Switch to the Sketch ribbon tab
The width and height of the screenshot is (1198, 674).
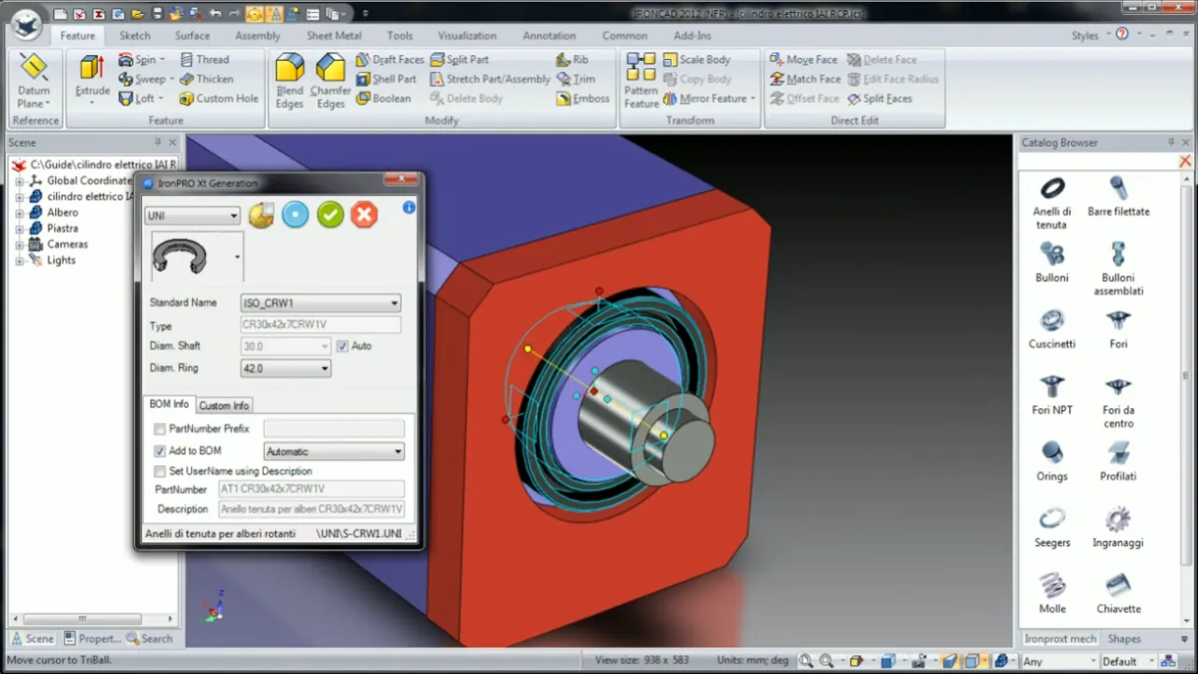(135, 36)
